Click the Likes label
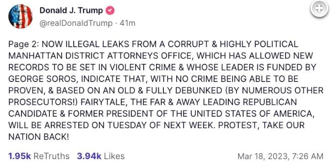Image resolution: width=335 pixels, height=167 pixels. 114,156
